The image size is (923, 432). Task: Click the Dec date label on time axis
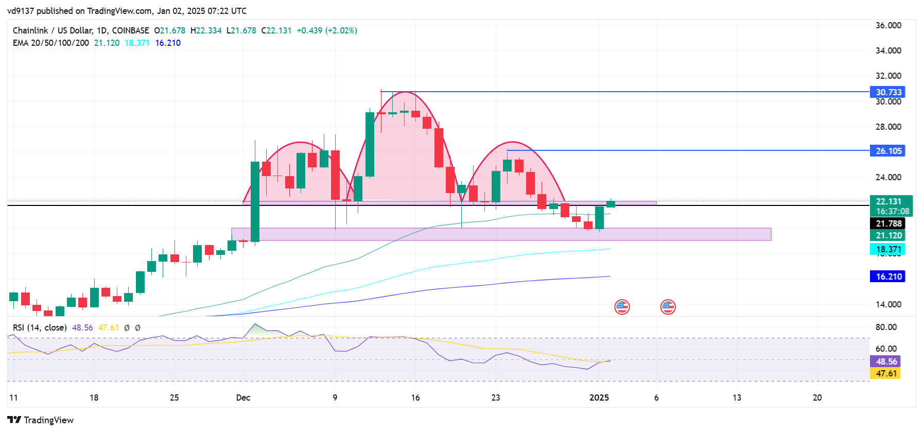(243, 398)
